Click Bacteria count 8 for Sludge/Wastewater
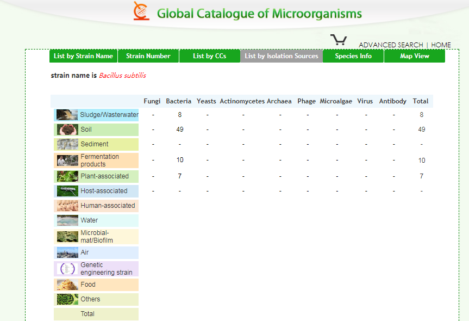Image resolution: width=469 pixels, height=321 pixels. tap(179, 115)
